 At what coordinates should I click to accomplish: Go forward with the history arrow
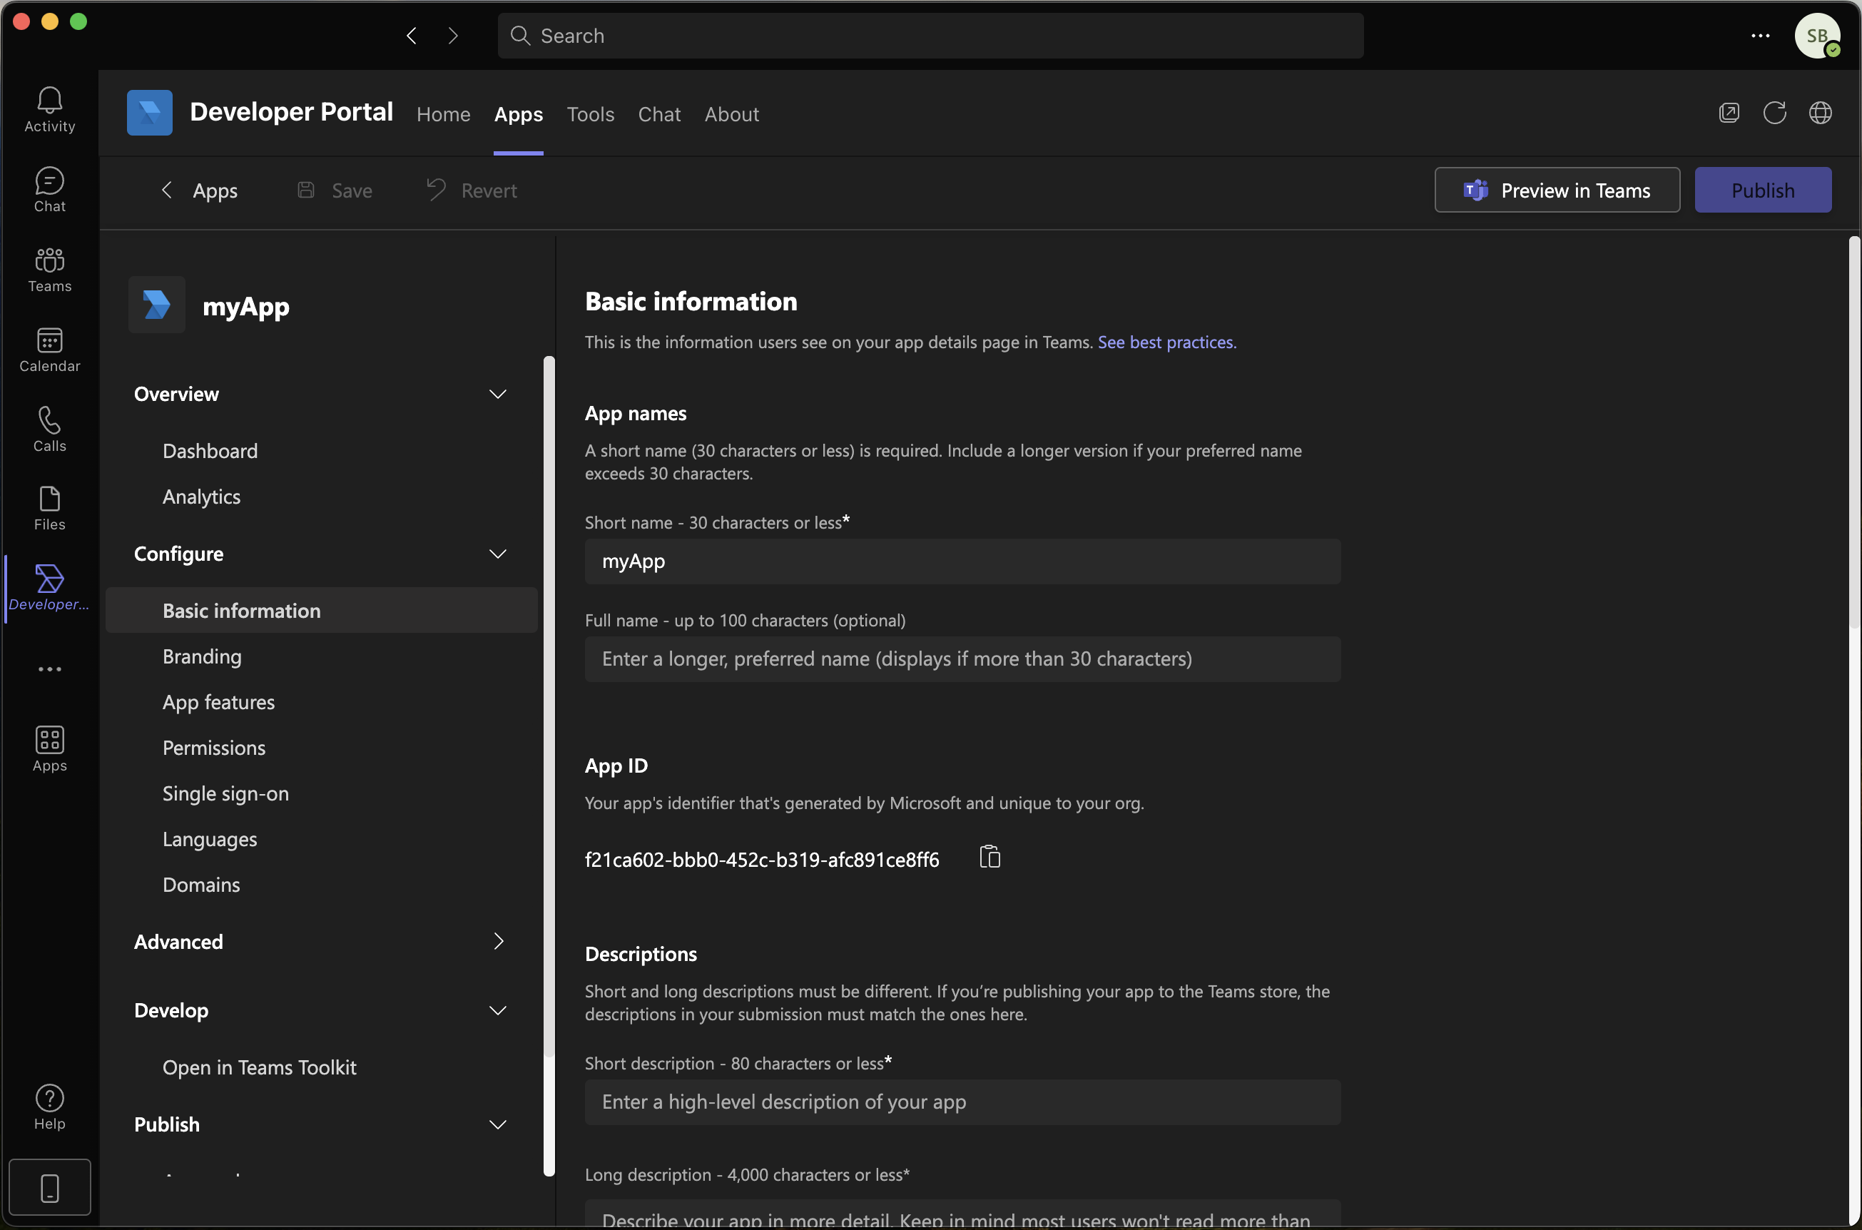pos(452,35)
